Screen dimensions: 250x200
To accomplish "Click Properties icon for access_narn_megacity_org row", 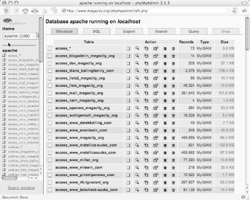I will coord(155,101).
